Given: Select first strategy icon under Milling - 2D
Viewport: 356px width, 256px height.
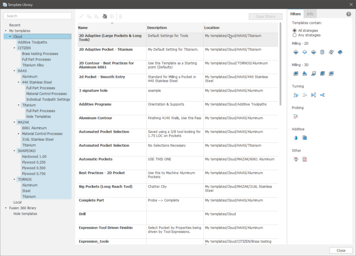Looking at the screenshot, I should [296, 52].
